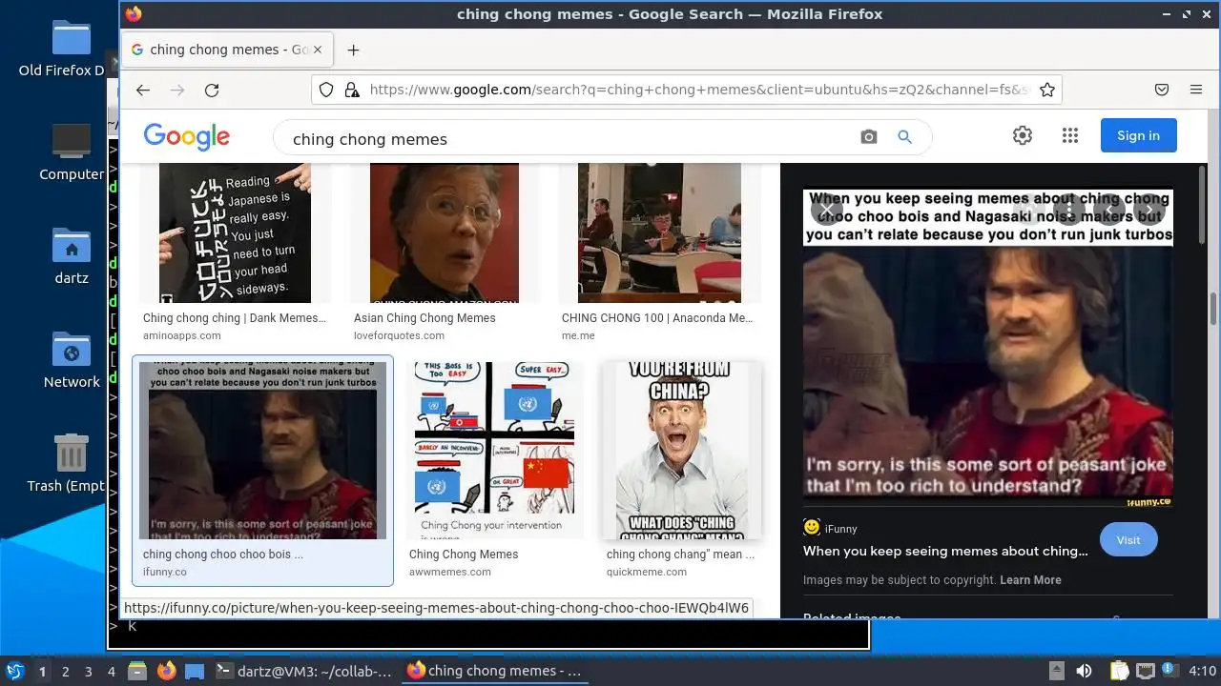The image size is (1221, 686).
Task: Close the Google Search tab
Action: click(318, 50)
